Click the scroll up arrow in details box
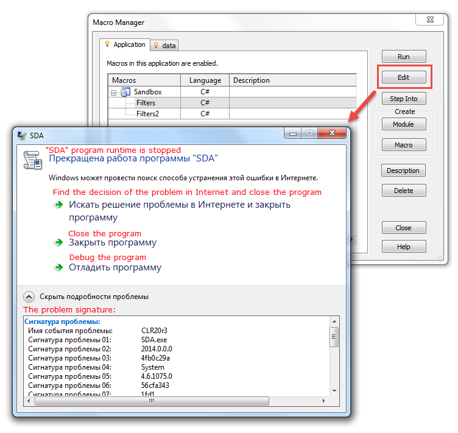 coord(334,322)
